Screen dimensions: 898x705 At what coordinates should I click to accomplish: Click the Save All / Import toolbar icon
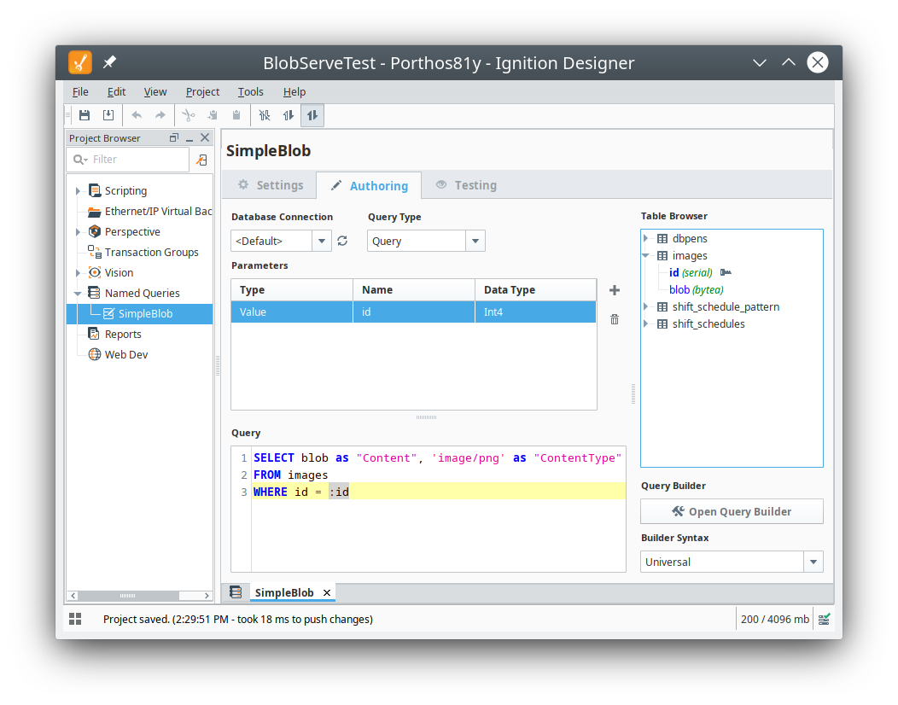point(108,115)
